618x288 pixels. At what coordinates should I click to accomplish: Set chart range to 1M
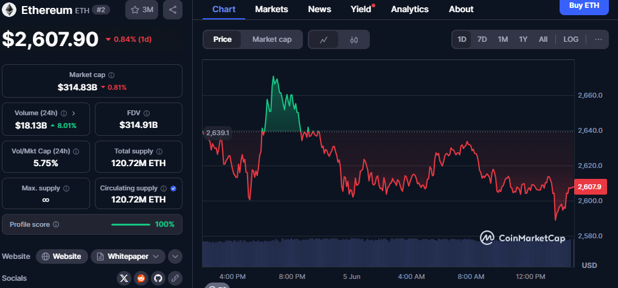click(502, 39)
